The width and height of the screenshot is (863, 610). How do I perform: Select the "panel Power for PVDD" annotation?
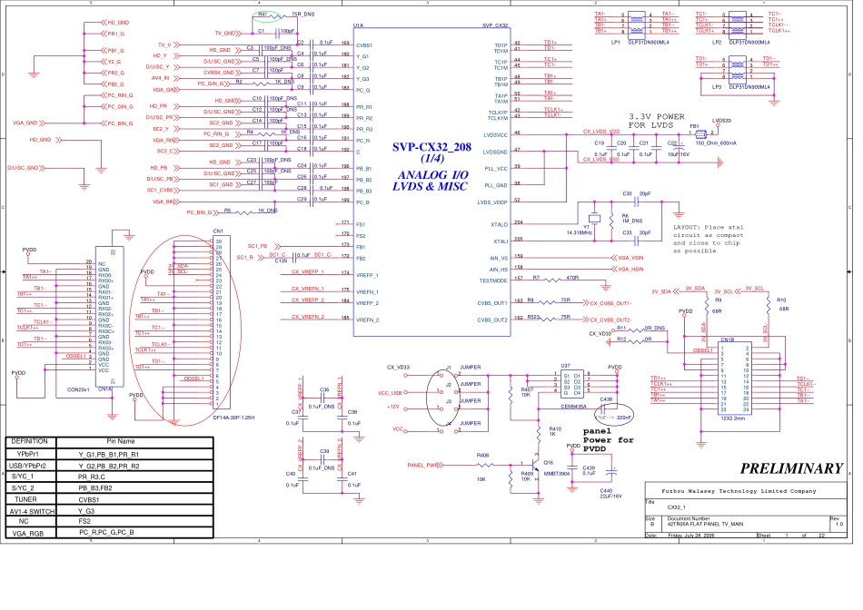[608, 440]
